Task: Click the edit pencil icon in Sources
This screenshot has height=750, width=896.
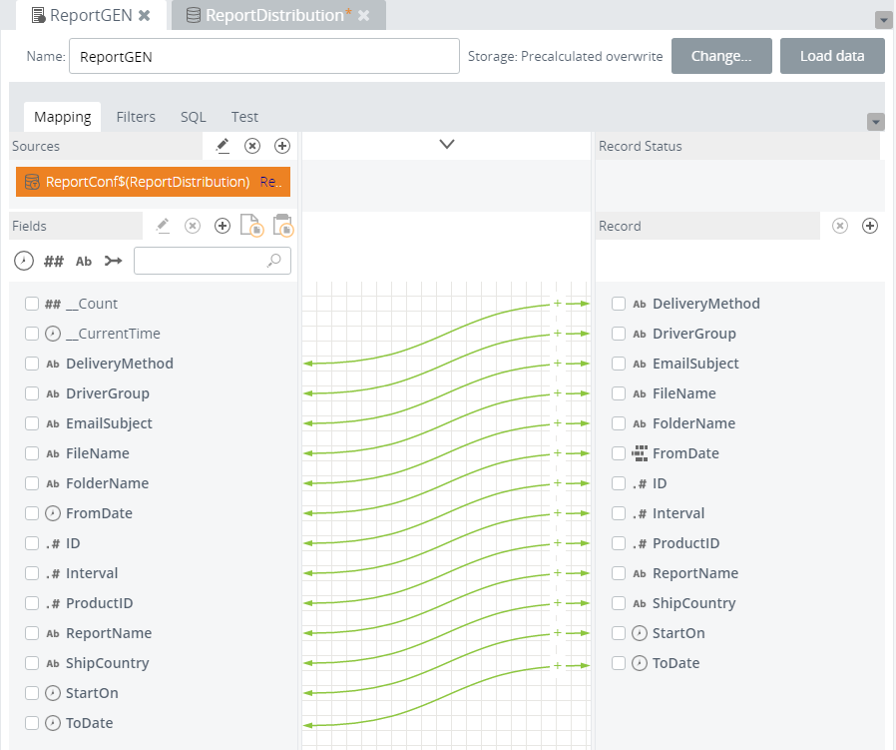Action: point(223,146)
